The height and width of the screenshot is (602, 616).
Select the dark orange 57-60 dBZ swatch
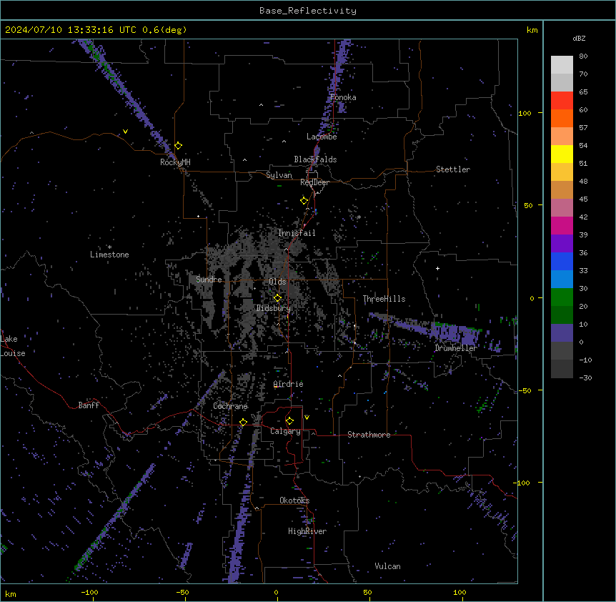[562, 118]
